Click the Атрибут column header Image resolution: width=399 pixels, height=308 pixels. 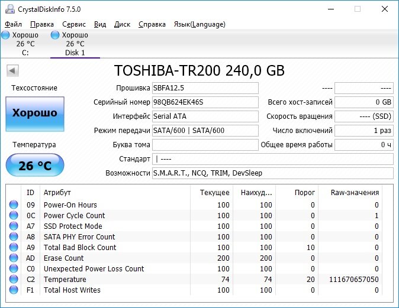115,193
